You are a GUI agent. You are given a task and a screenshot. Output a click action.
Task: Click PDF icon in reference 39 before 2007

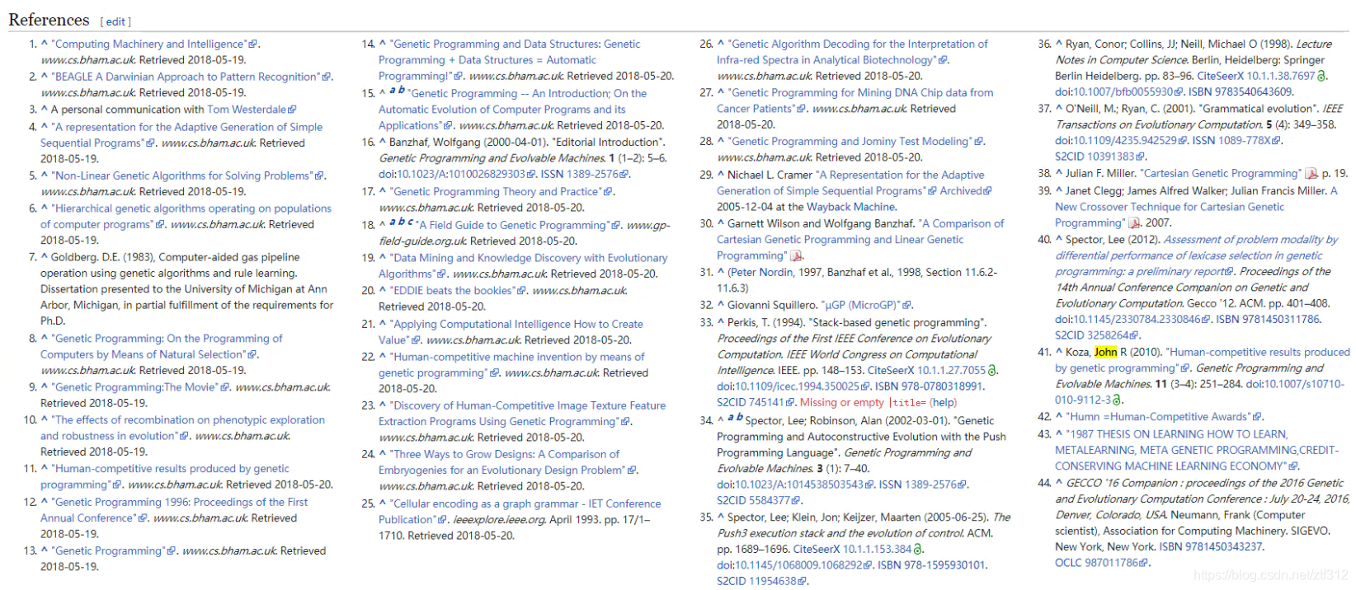(x=1135, y=223)
